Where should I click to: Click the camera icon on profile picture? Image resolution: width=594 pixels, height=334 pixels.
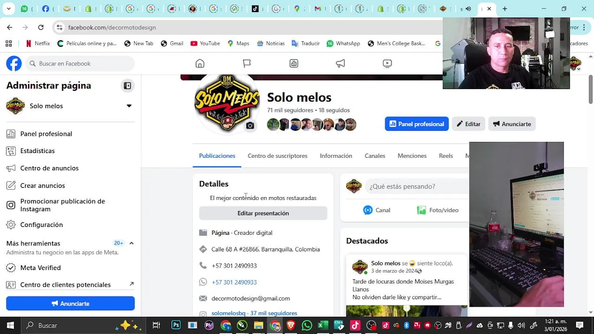point(250,126)
